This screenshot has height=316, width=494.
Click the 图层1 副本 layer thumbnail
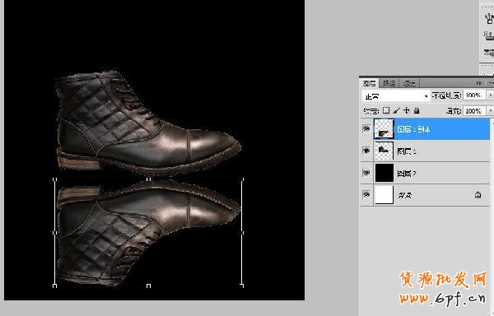pos(384,129)
